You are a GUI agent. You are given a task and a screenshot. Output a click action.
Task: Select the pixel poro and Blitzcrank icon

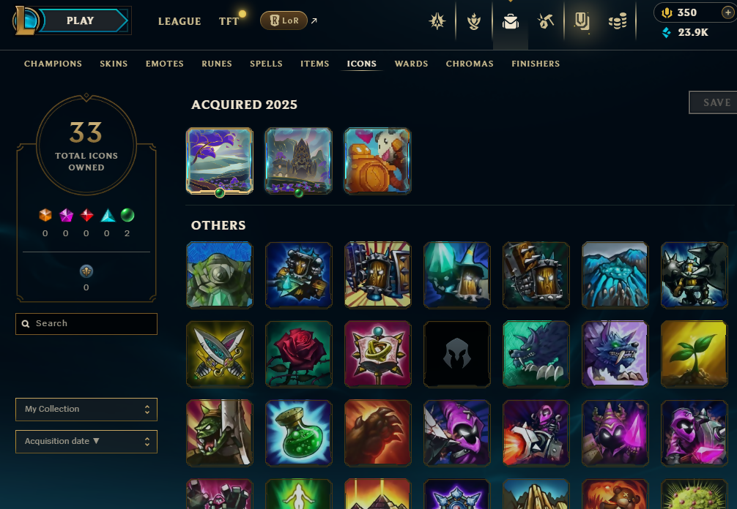(377, 161)
